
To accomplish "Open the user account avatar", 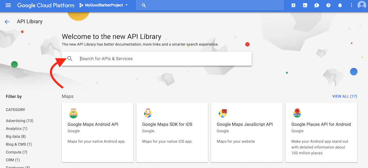I will pyautogui.click(x=362, y=5).
